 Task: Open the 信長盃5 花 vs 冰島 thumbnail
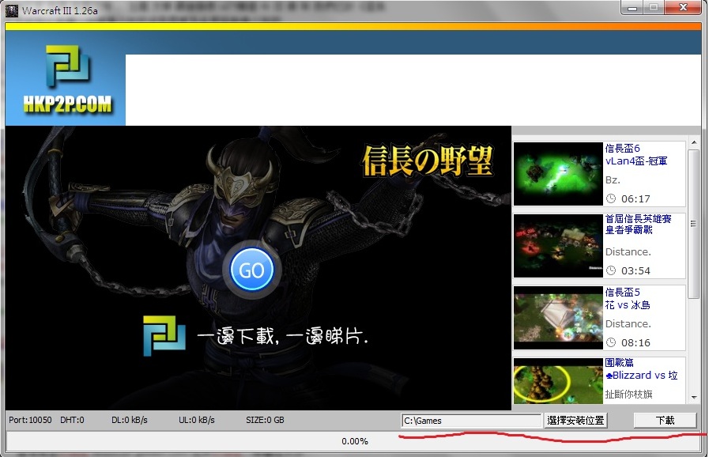click(x=558, y=317)
